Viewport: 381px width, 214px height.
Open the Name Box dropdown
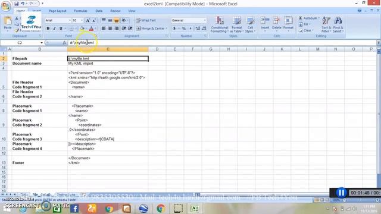(42, 43)
